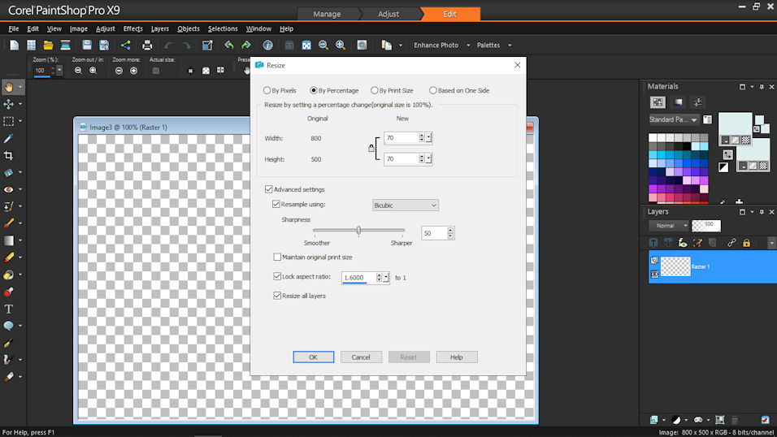
Task: Open the Bicubic resample method dropdown
Action: point(406,206)
